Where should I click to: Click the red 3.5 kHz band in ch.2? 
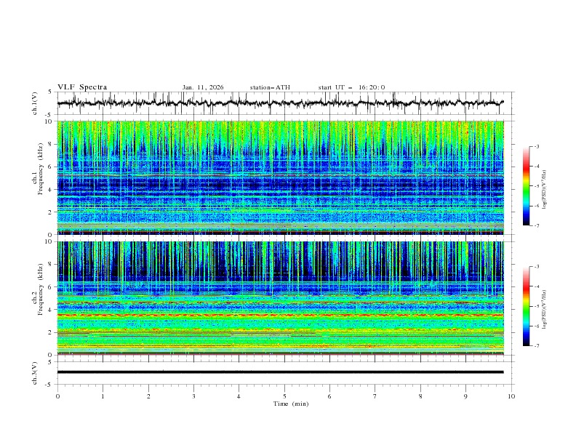pyautogui.click(x=280, y=315)
